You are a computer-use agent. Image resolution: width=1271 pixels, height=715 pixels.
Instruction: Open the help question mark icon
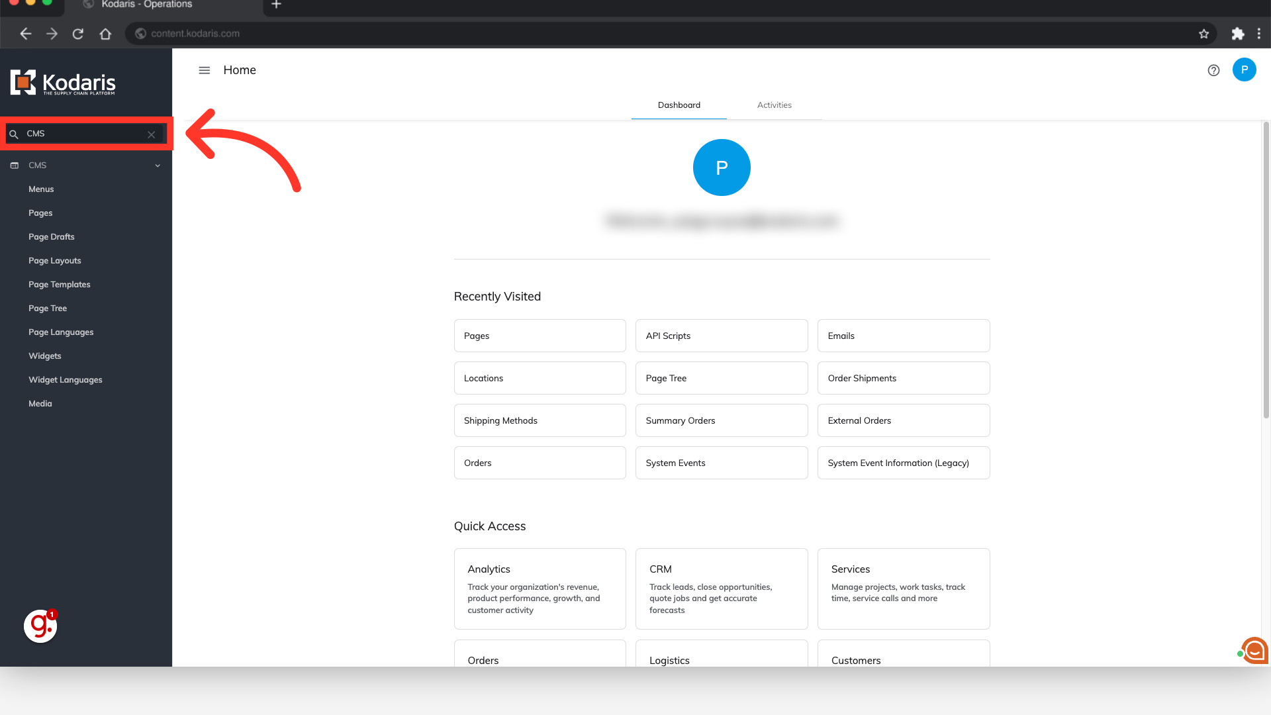(x=1213, y=70)
